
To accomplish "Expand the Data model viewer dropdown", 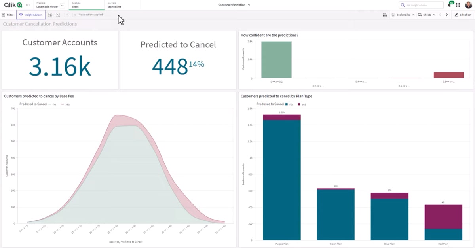I will coord(62,6).
